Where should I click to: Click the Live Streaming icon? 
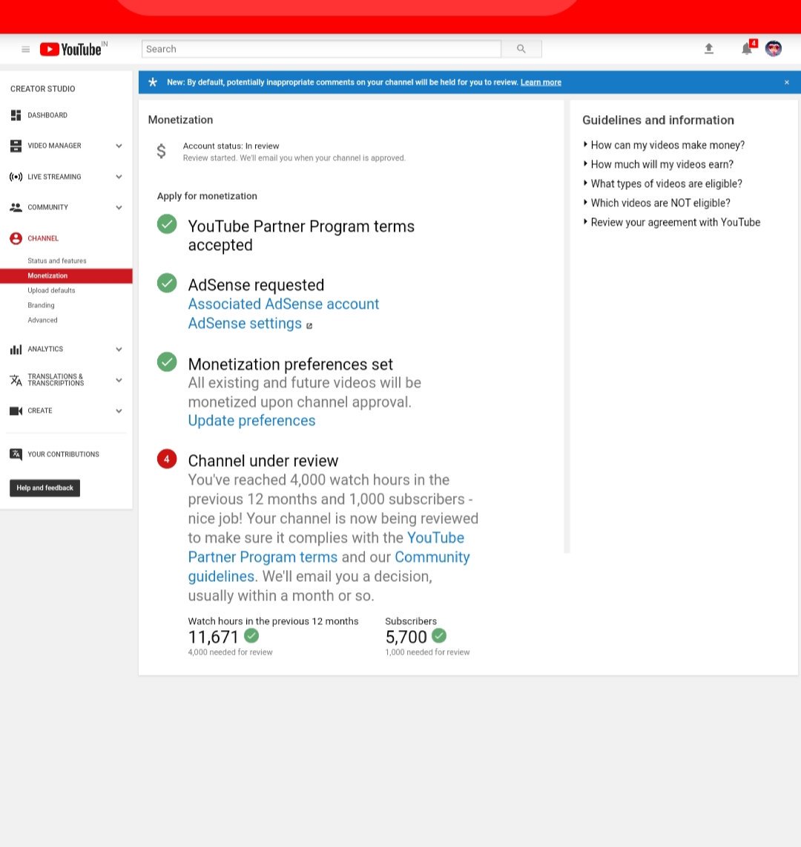pyautogui.click(x=16, y=177)
